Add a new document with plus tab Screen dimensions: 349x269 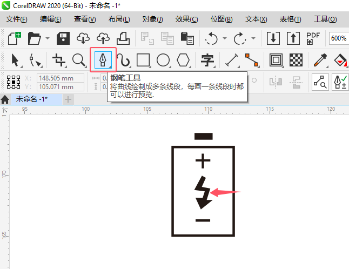(x=68, y=99)
